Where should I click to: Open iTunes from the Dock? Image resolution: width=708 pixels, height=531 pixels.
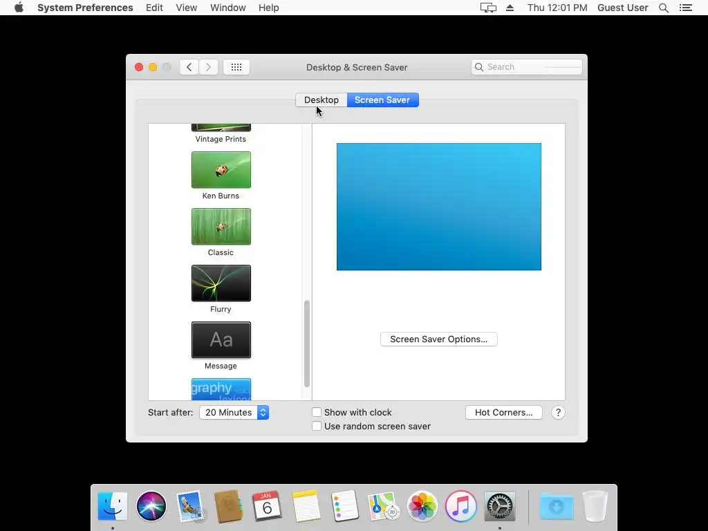(x=461, y=506)
